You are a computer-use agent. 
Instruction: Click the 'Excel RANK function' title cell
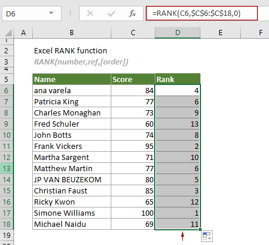(x=70, y=51)
